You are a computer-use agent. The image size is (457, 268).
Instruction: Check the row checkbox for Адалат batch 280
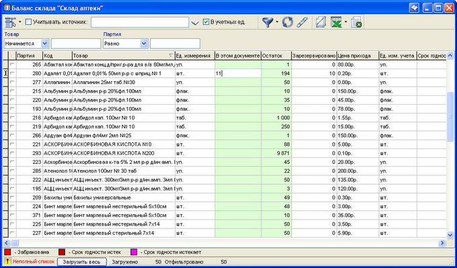tap(12, 74)
